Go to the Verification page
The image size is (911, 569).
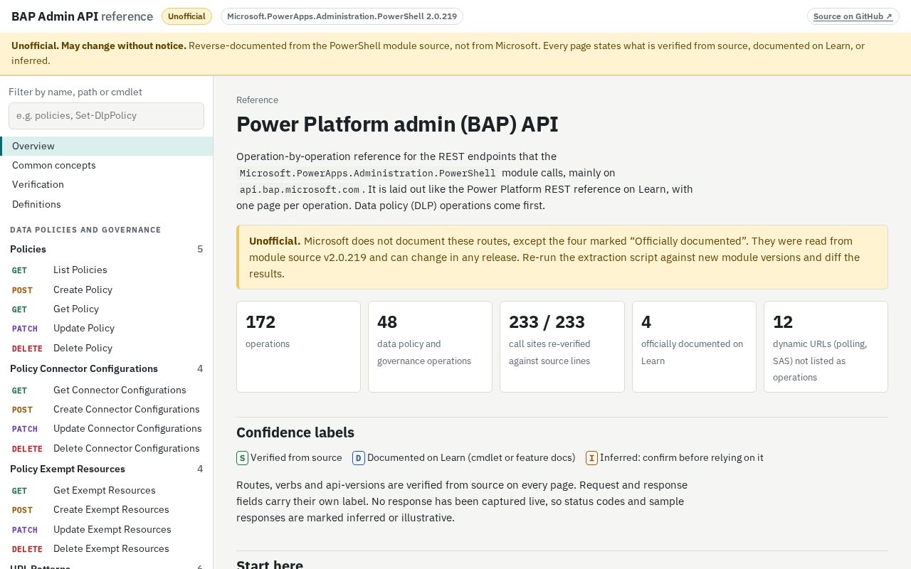click(107, 184)
